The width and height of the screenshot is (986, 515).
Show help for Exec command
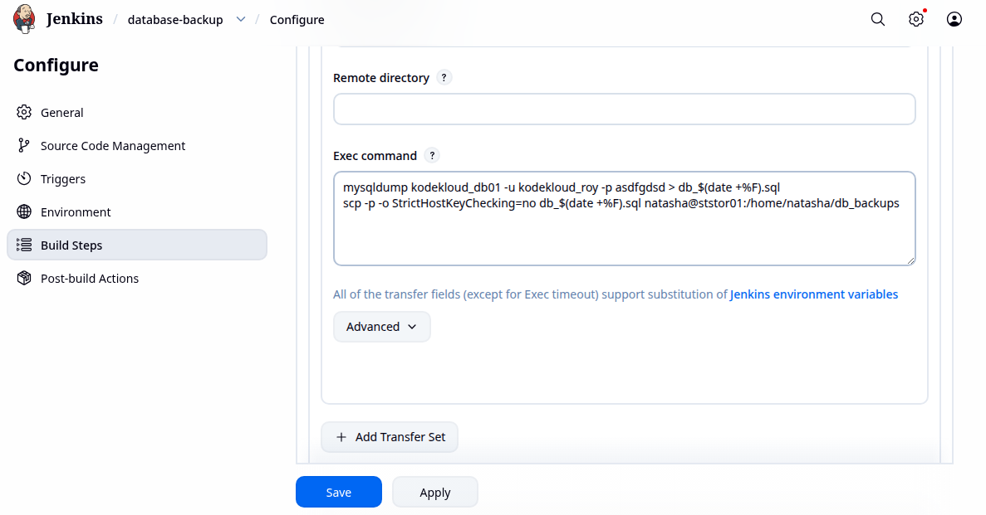coord(432,156)
